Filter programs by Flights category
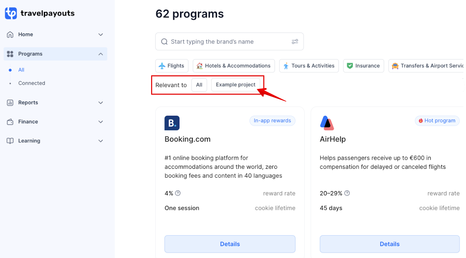 pyautogui.click(x=172, y=66)
